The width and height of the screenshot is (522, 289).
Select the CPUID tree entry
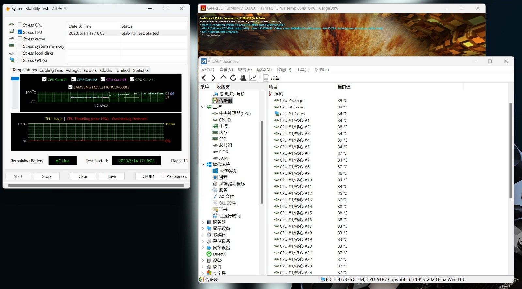tap(222, 120)
